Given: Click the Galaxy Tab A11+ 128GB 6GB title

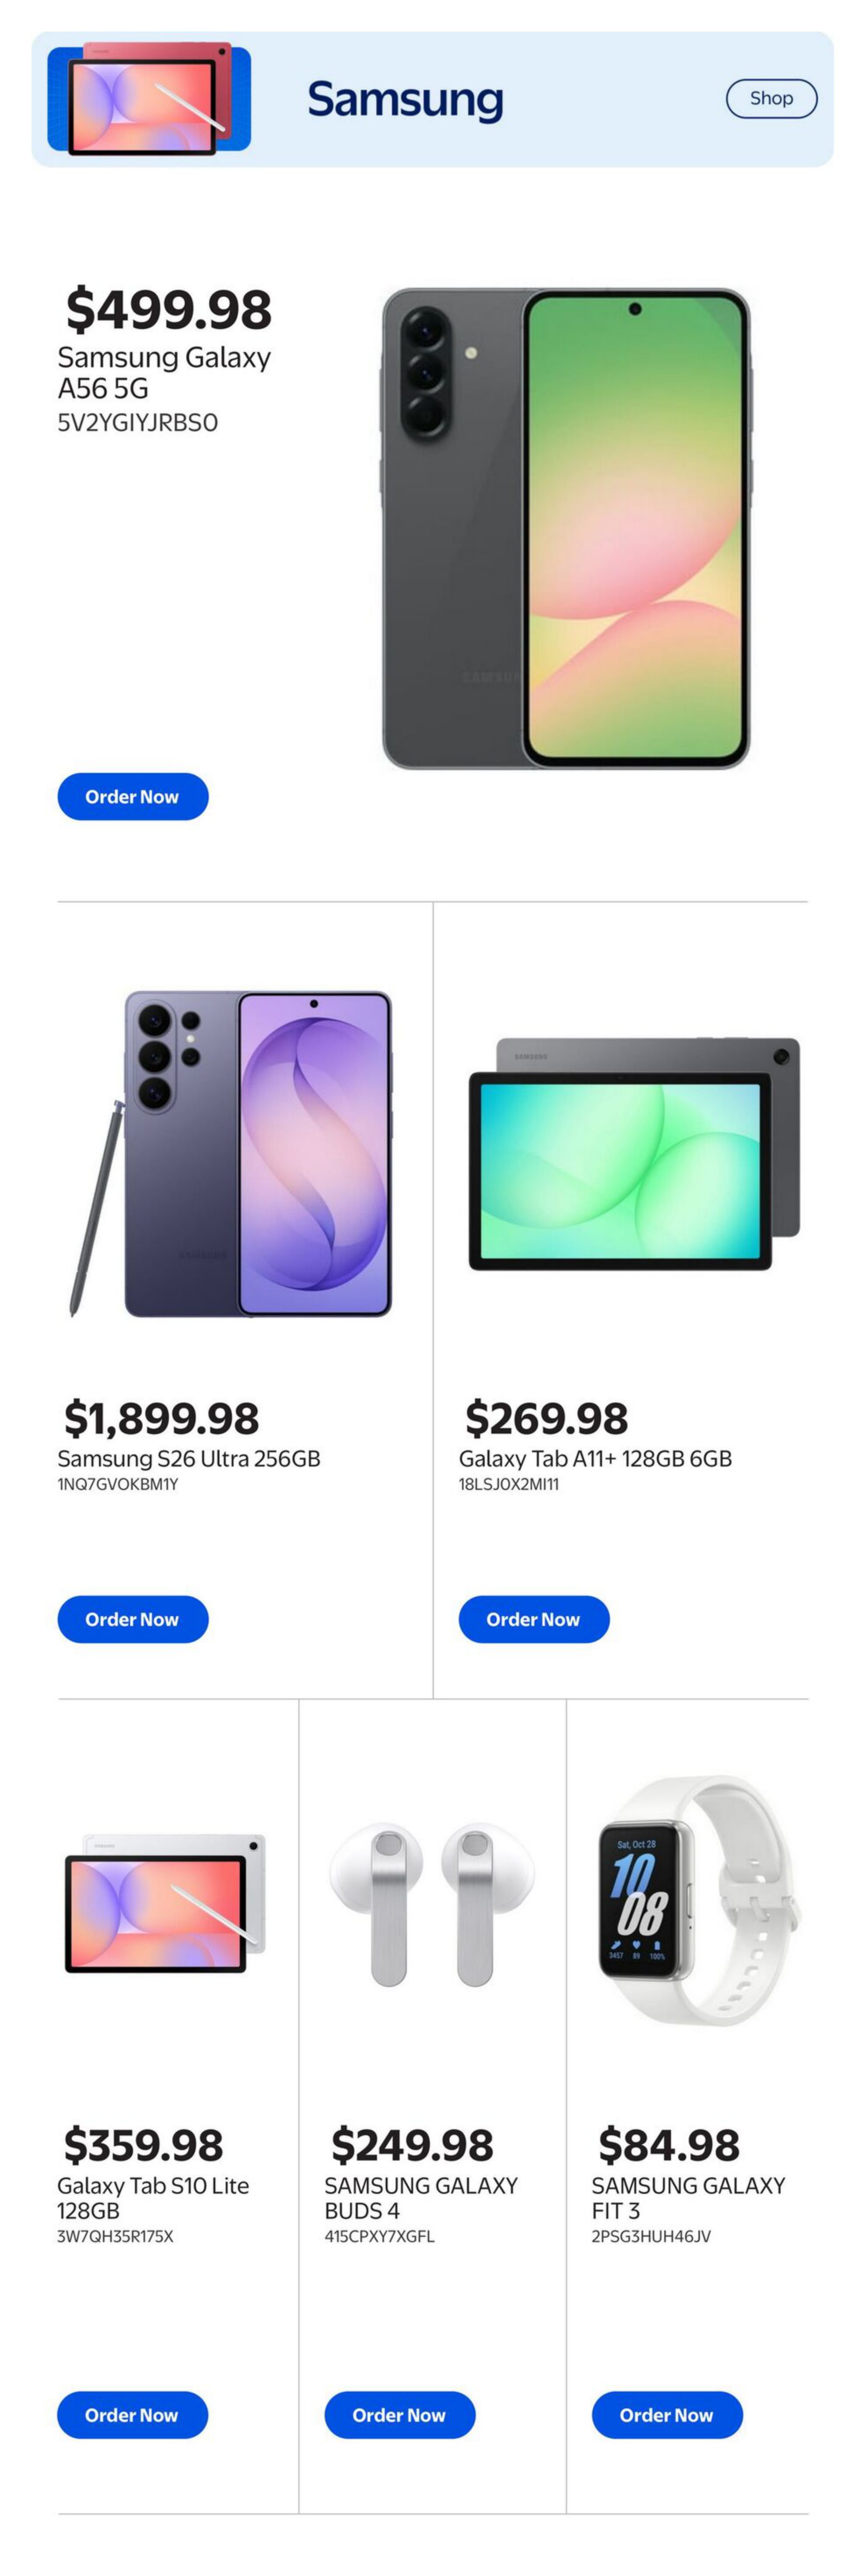Looking at the screenshot, I should pos(595,1458).
